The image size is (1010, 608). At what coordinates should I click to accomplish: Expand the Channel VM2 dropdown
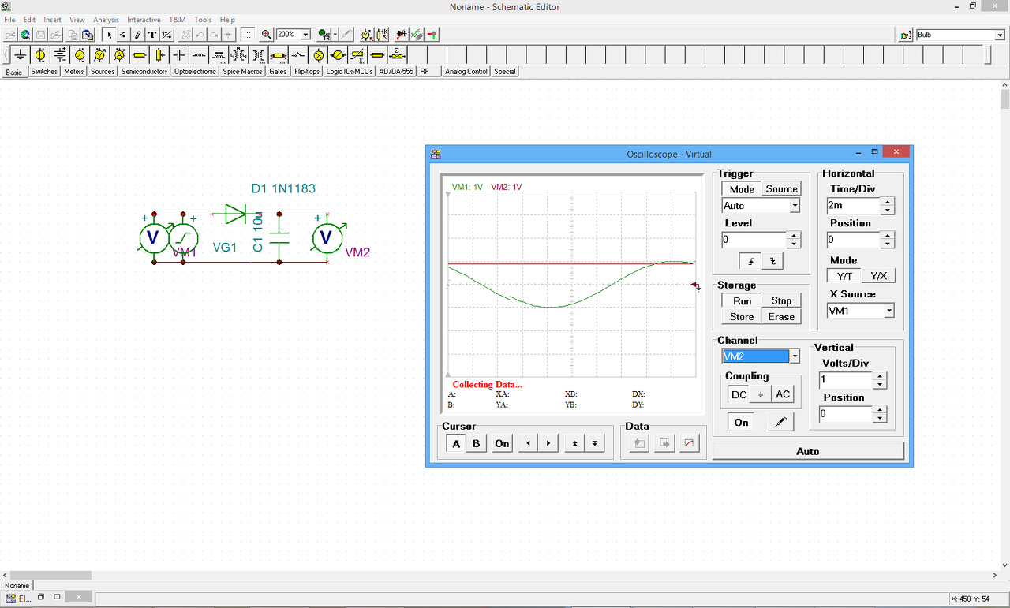(795, 356)
